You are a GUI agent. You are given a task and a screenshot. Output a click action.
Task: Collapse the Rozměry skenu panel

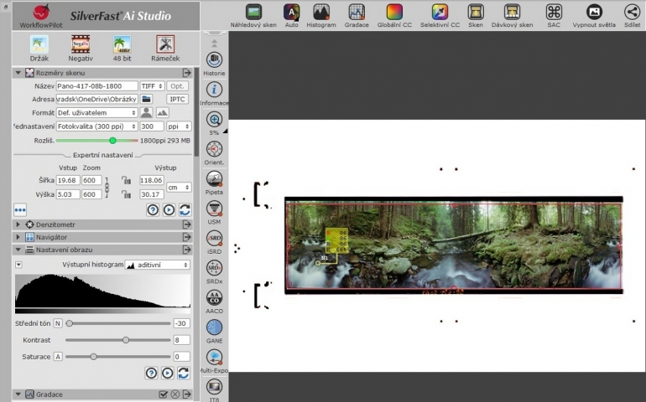tap(18, 73)
